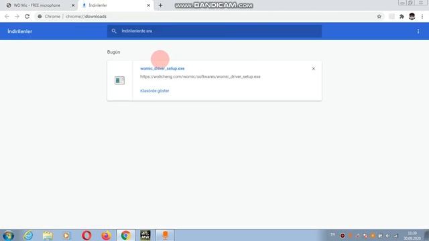
Task: Focus the 'İndirilenlerde ara' search field
Action: click(x=214, y=31)
